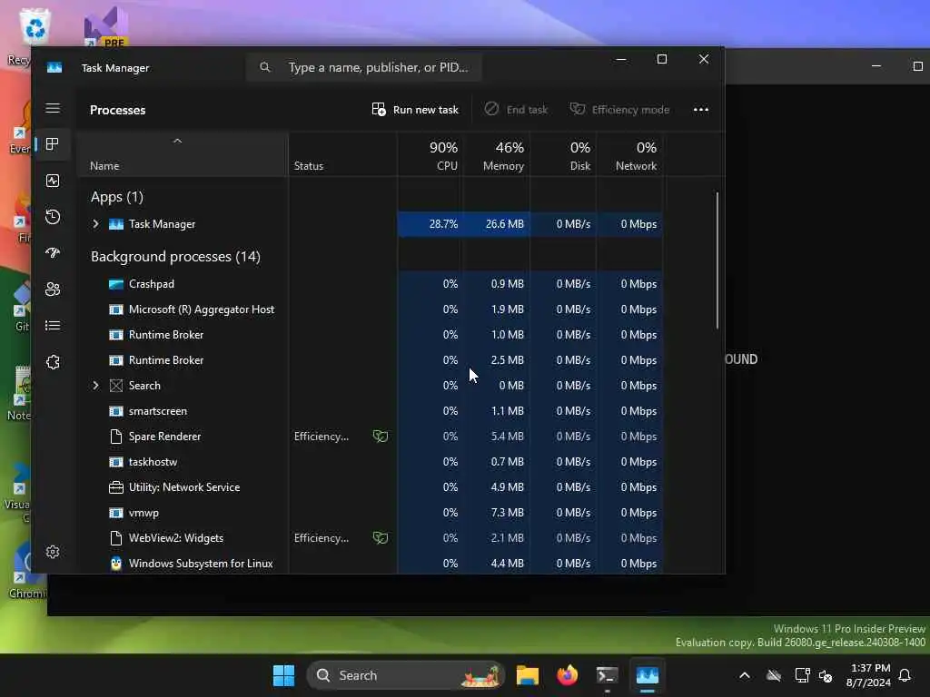
Task: Open the muted volume tray icon
Action: pos(825,675)
